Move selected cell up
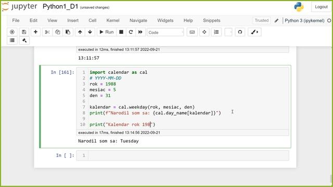333x187 pixels. [80, 32]
